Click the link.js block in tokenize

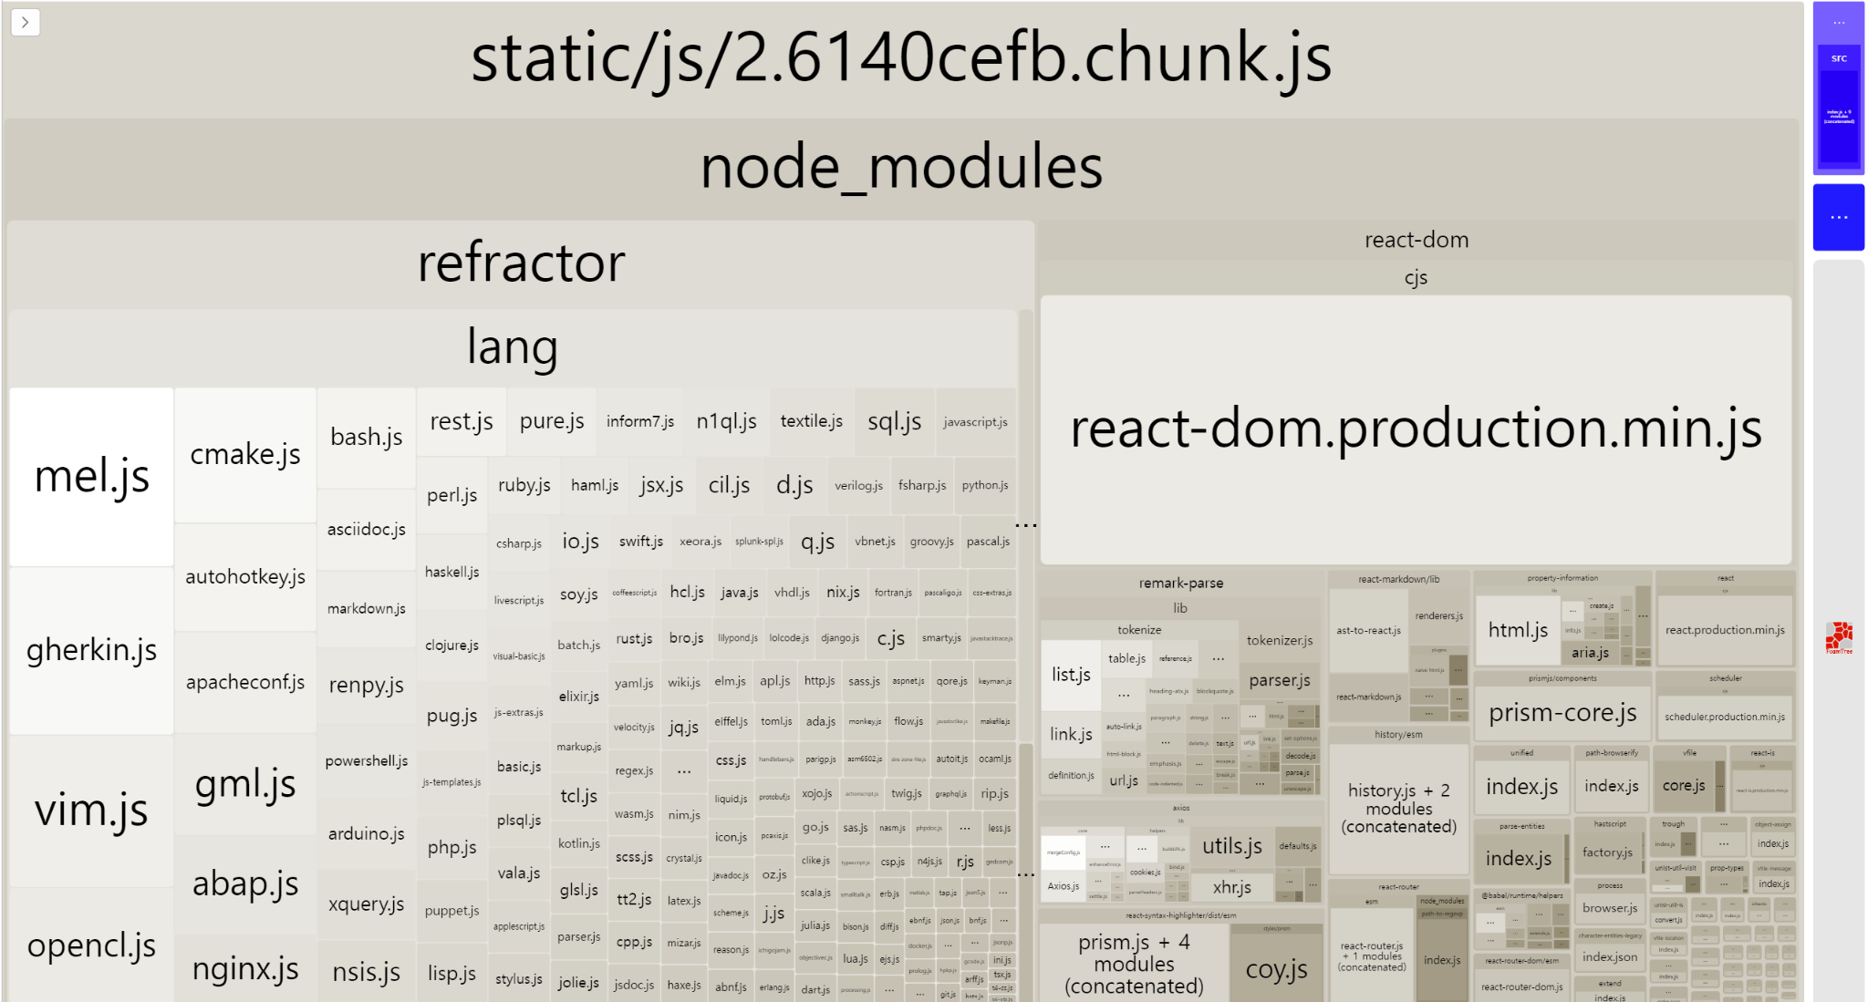point(1071,735)
